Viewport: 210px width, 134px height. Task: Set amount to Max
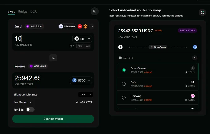pyautogui.click(x=88, y=46)
